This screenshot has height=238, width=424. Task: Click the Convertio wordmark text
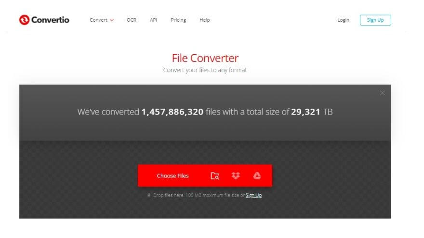pos(50,20)
